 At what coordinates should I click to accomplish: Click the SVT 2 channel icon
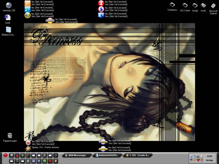tap(28, 9)
